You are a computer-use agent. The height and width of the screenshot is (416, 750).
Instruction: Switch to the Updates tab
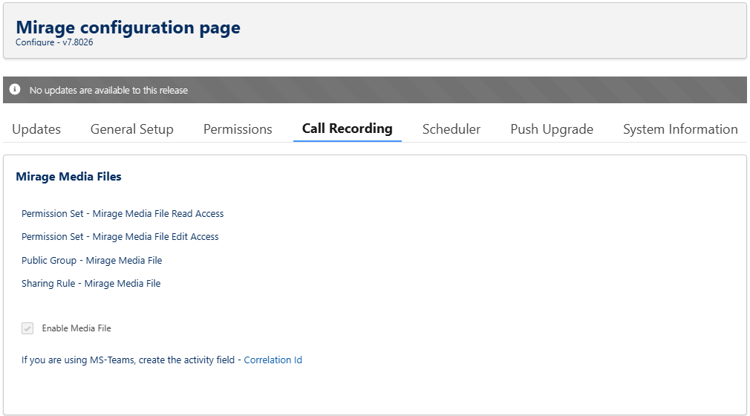(x=36, y=129)
